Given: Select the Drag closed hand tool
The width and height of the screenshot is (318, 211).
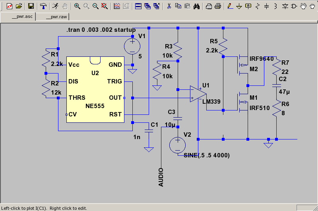Looking at the screenshot, I should (x=312, y=6).
